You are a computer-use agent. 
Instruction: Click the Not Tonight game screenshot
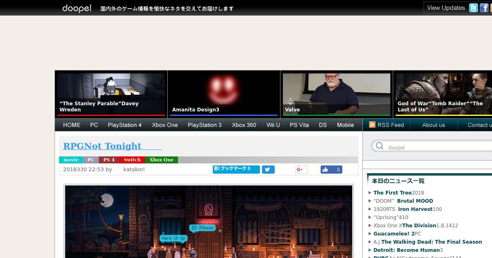(x=209, y=222)
